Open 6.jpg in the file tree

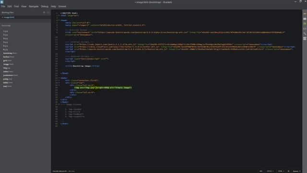[5, 49]
